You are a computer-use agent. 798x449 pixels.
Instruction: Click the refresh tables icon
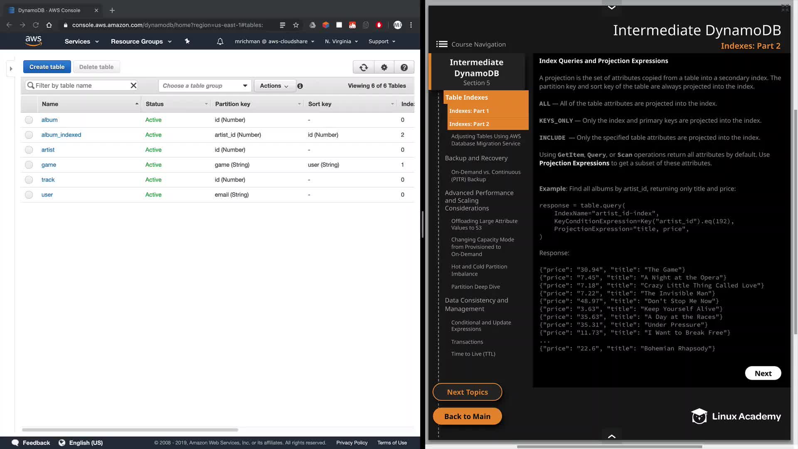(x=364, y=67)
